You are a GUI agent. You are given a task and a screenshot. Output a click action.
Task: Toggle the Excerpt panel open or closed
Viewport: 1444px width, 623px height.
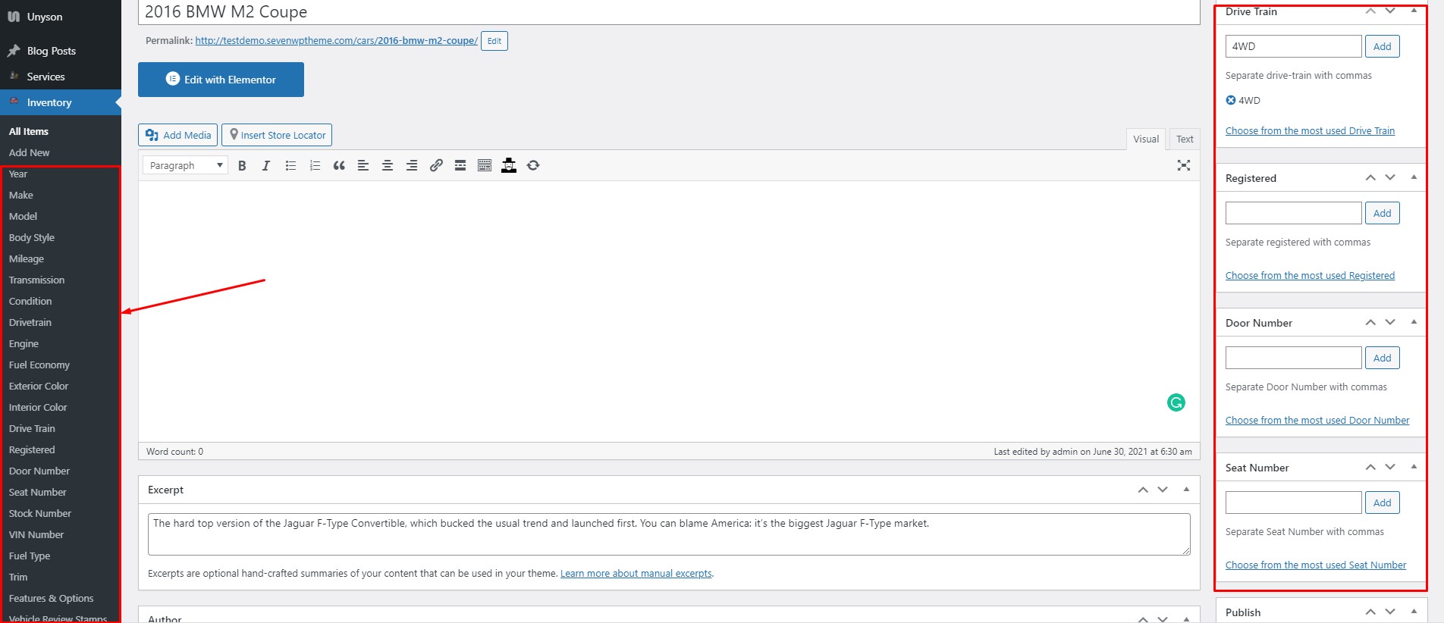(1186, 490)
